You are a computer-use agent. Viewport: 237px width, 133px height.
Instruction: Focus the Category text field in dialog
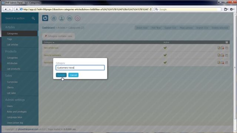pyautogui.click(x=80, y=68)
